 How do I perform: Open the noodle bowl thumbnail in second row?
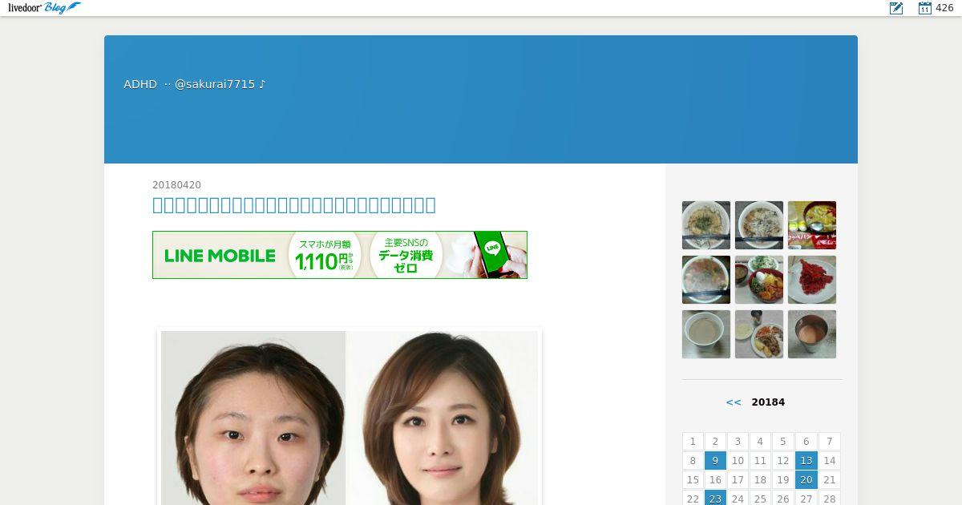click(706, 280)
